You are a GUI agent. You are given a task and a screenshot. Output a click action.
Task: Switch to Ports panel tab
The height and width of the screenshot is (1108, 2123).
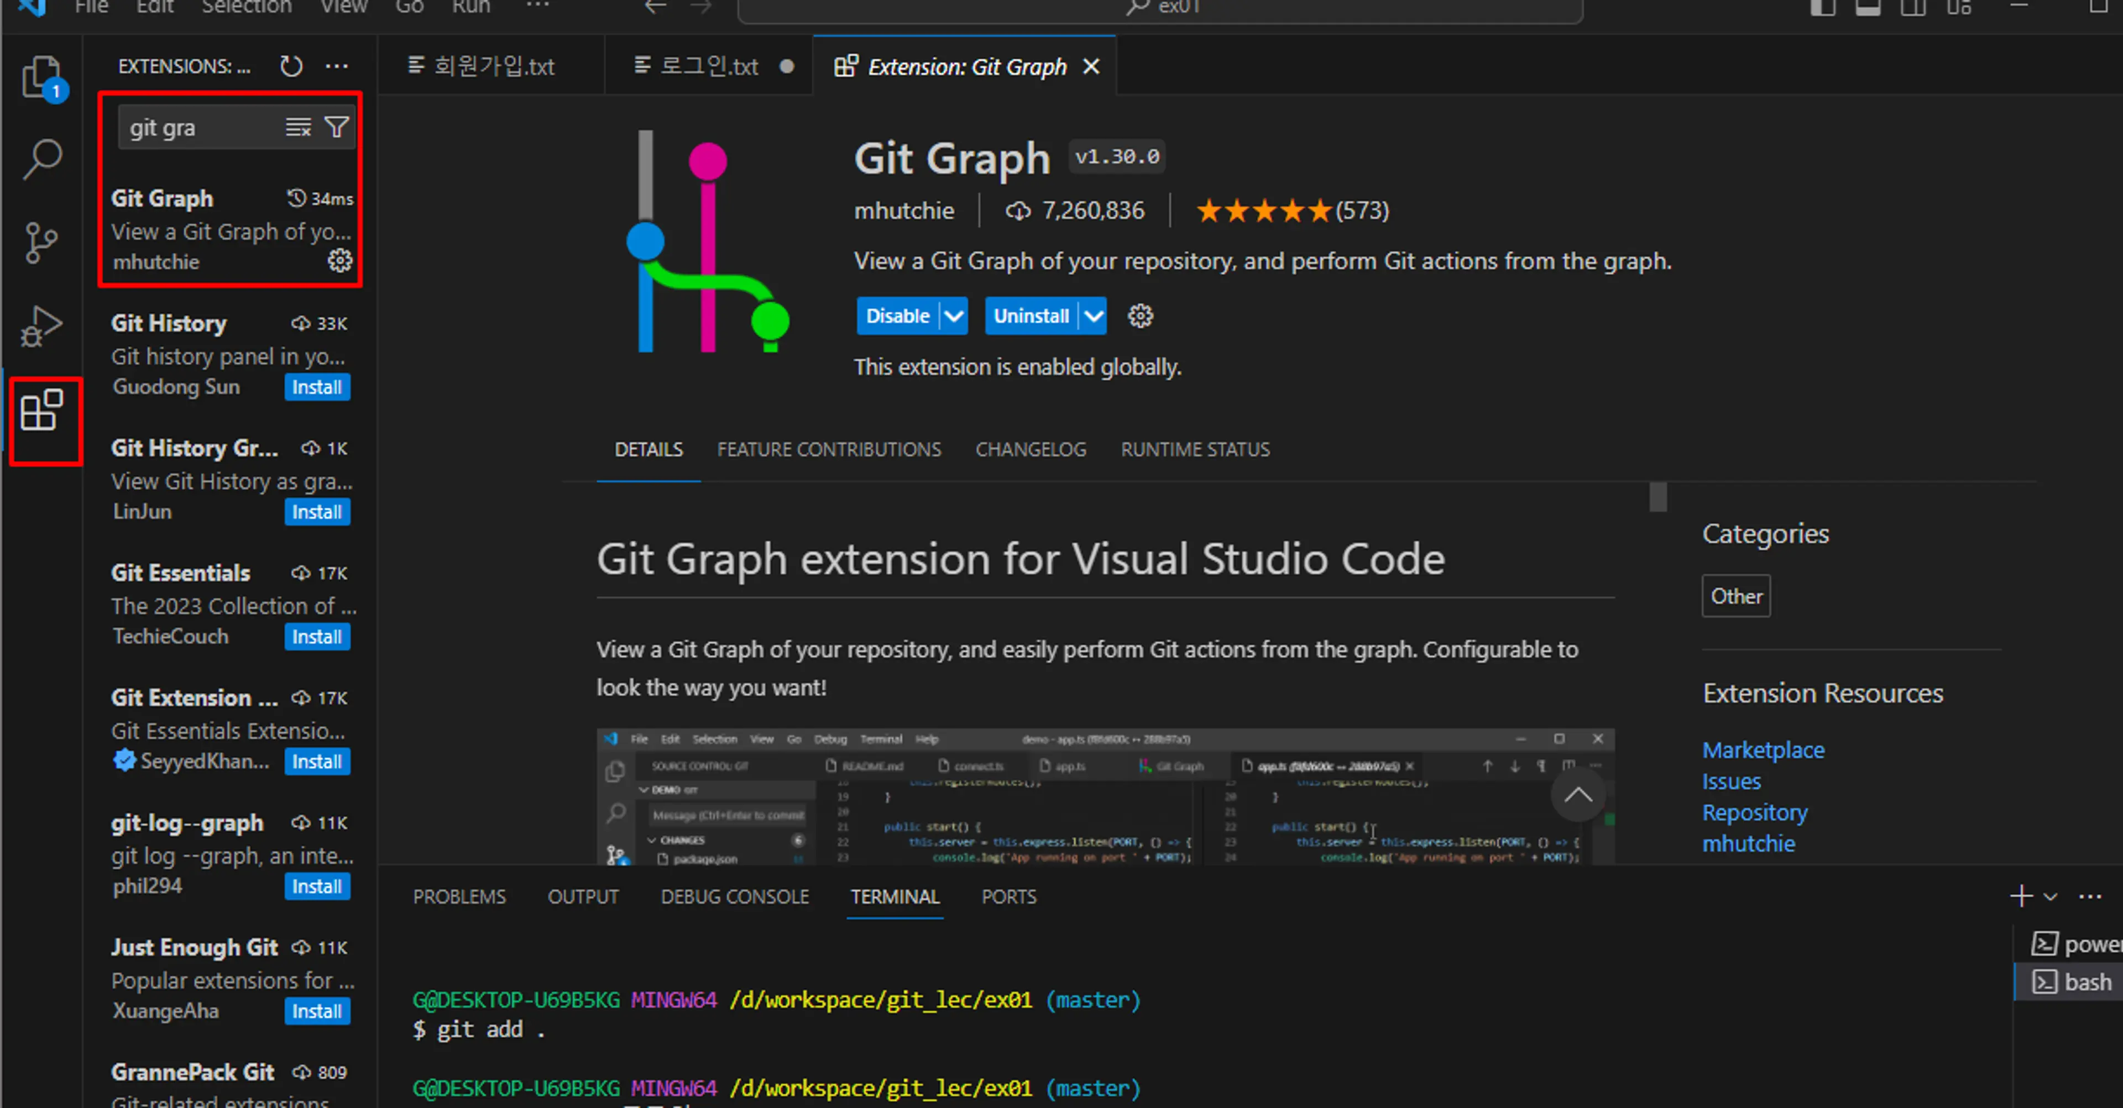1009,897
